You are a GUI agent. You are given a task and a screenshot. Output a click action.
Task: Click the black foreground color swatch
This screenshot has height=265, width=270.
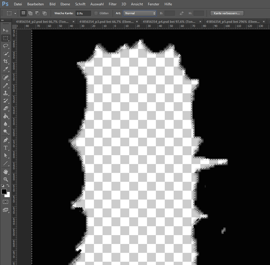(4, 191)
